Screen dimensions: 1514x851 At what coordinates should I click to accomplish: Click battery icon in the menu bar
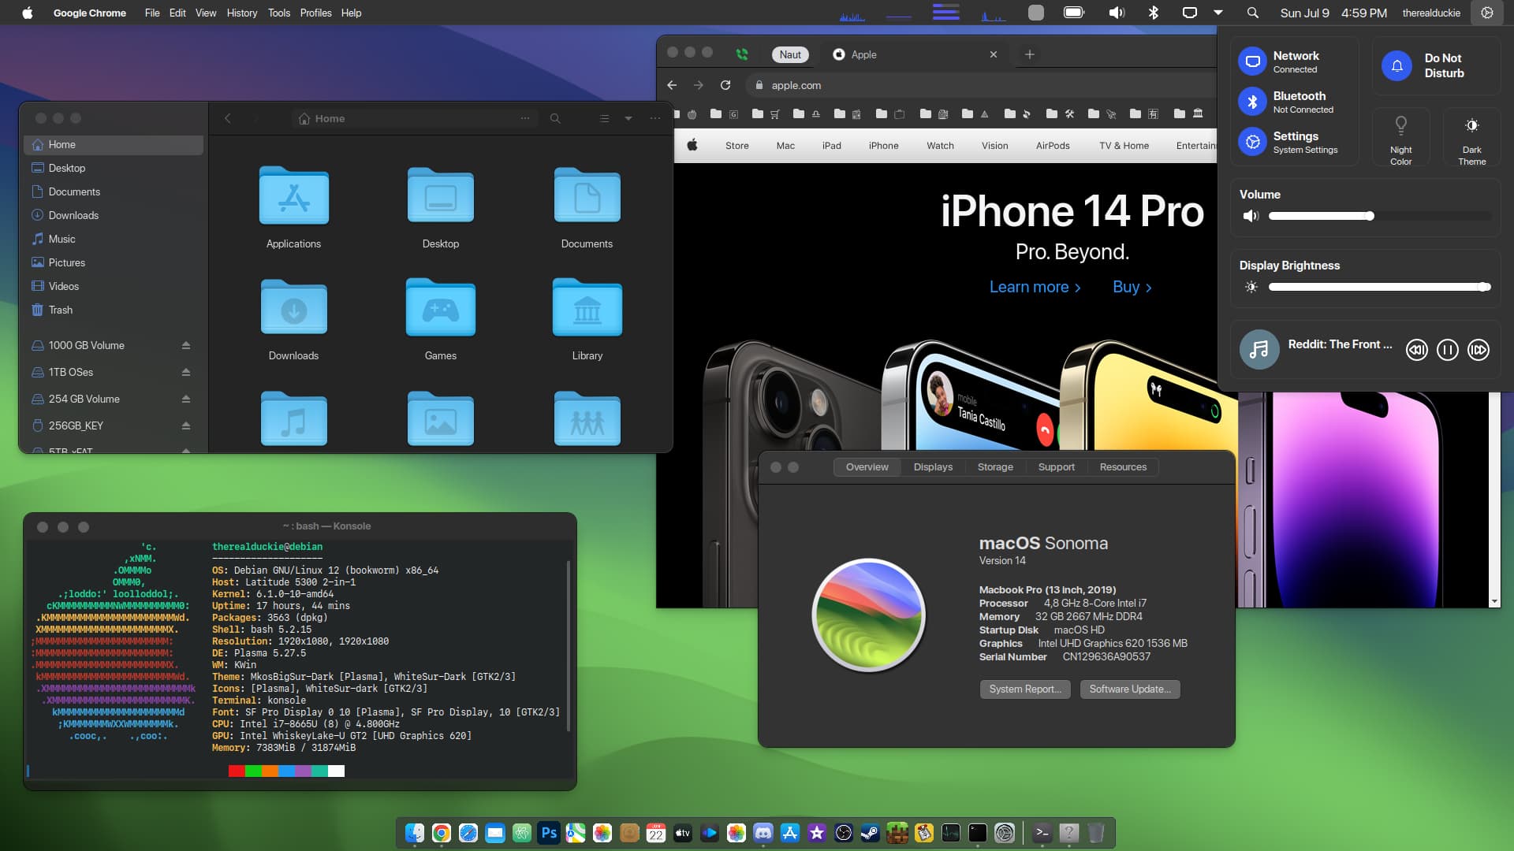pyautogui.click(x=1074, y=13)
